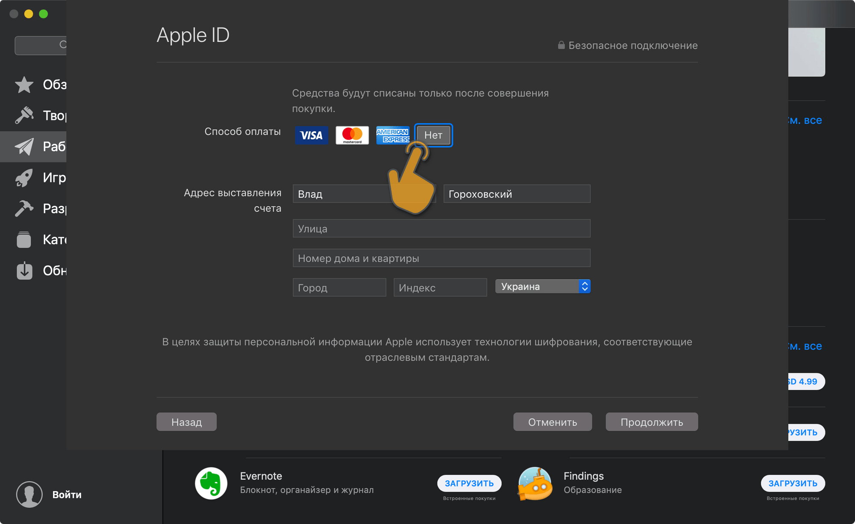Open the star Discover sidebar section
This screenshot has width=855, height=524.
pos(24,85)
